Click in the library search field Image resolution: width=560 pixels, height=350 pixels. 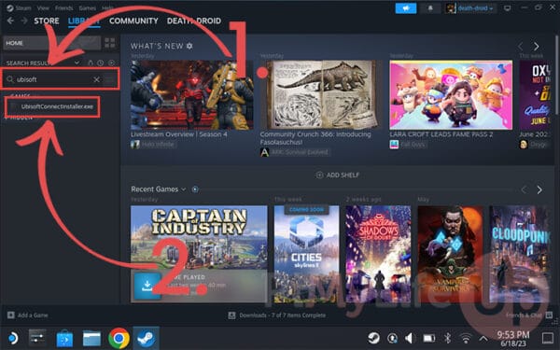50,79
